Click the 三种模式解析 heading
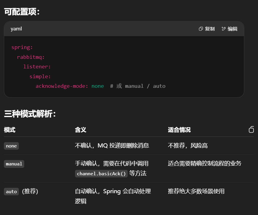 tap(30, 114)
